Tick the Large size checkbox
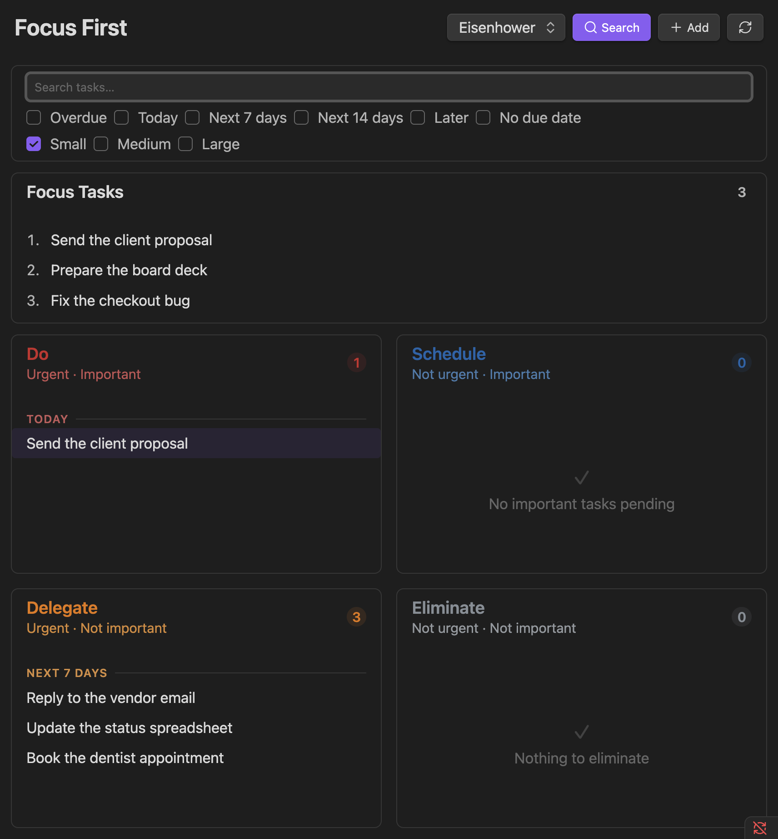Screen dimensions: 778x839 [x=185, y=144]
